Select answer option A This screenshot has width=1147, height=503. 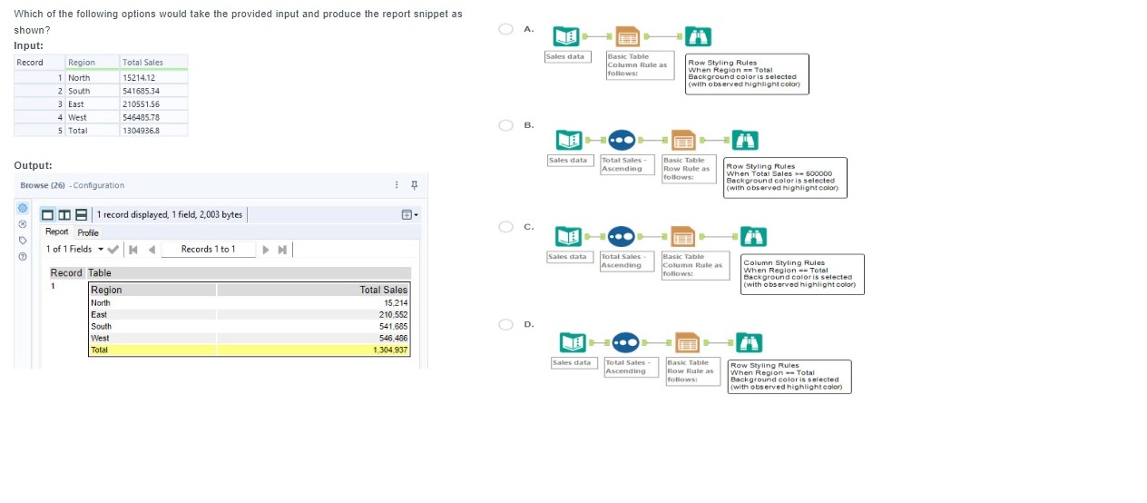(507, 29)
